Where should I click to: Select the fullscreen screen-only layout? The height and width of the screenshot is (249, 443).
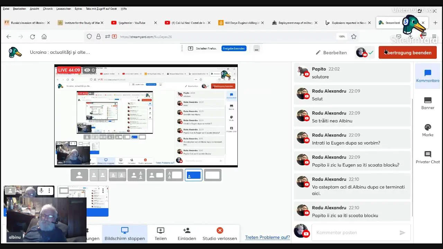coord(213,175)
